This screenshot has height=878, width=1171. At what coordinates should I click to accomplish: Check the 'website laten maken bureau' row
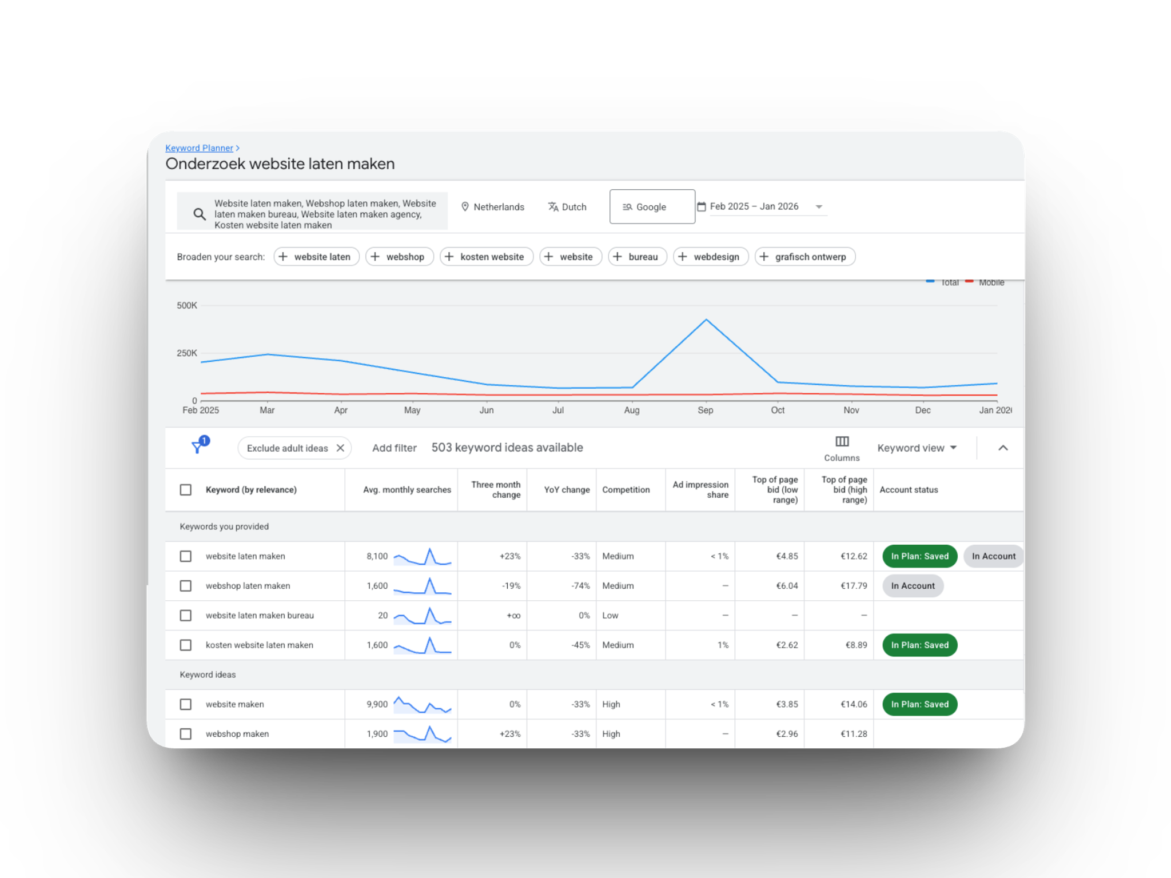click(x=185, y=616)
